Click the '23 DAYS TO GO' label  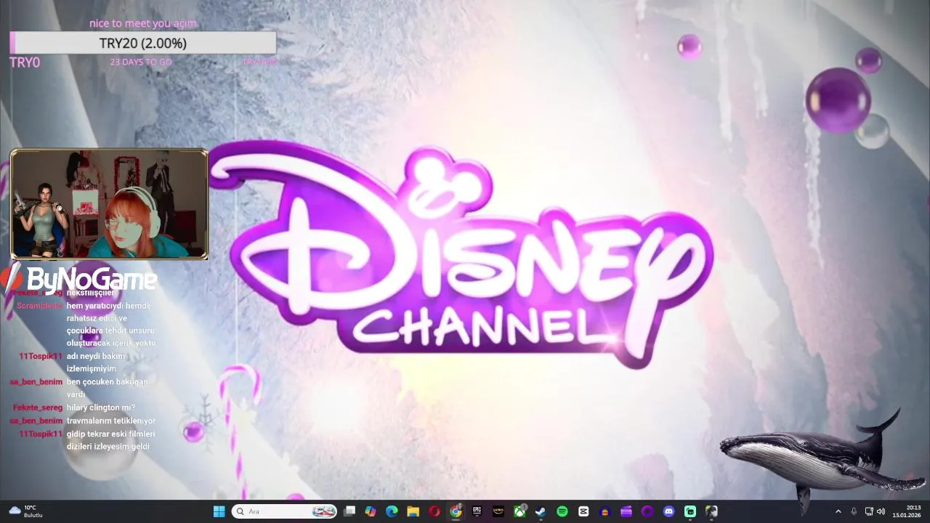(141, 62)
